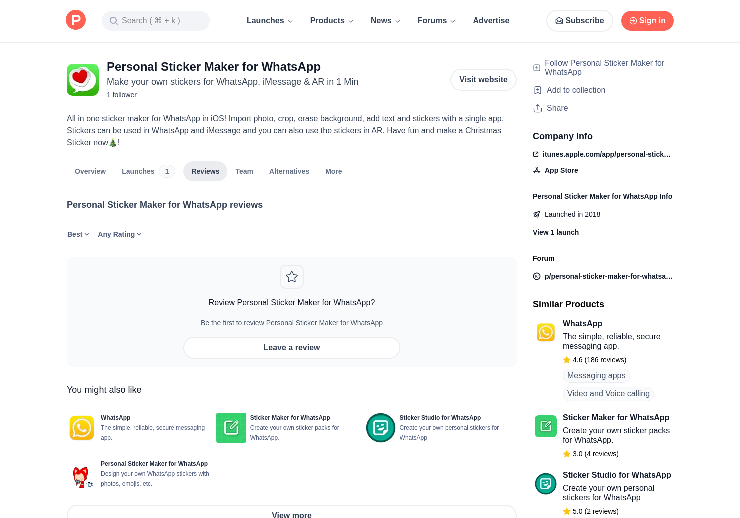
Task: Open the Team tab
Action: [x=244, y=171]
